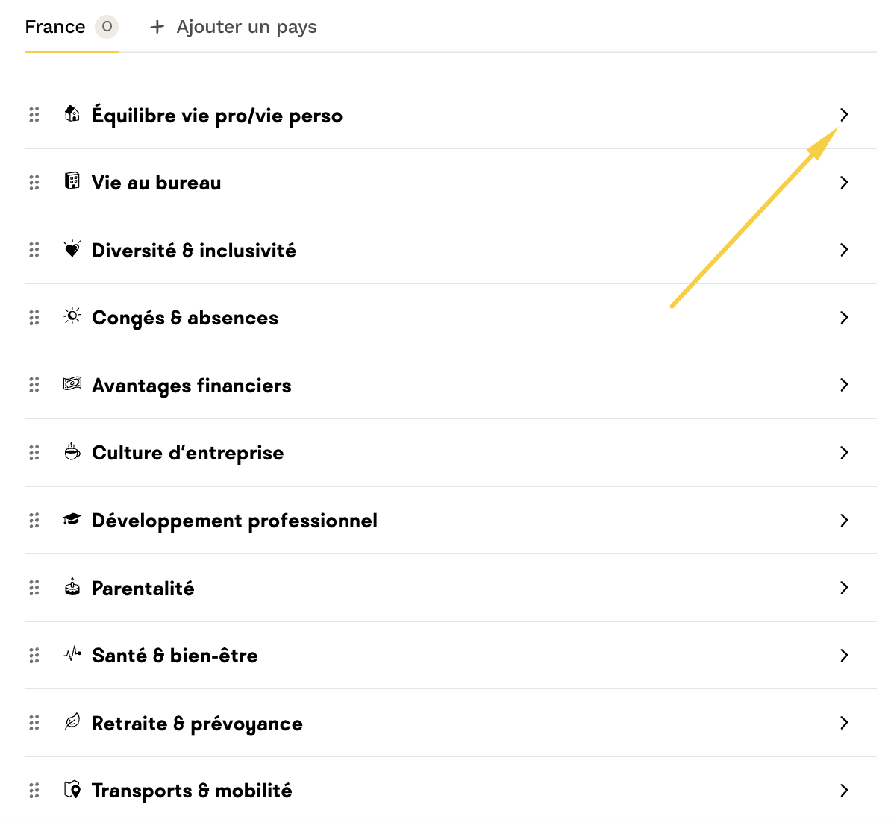This screenshot has height=822, width=894.
Task: Expand the Parentalité section chevron
Action: click(844, 588)
